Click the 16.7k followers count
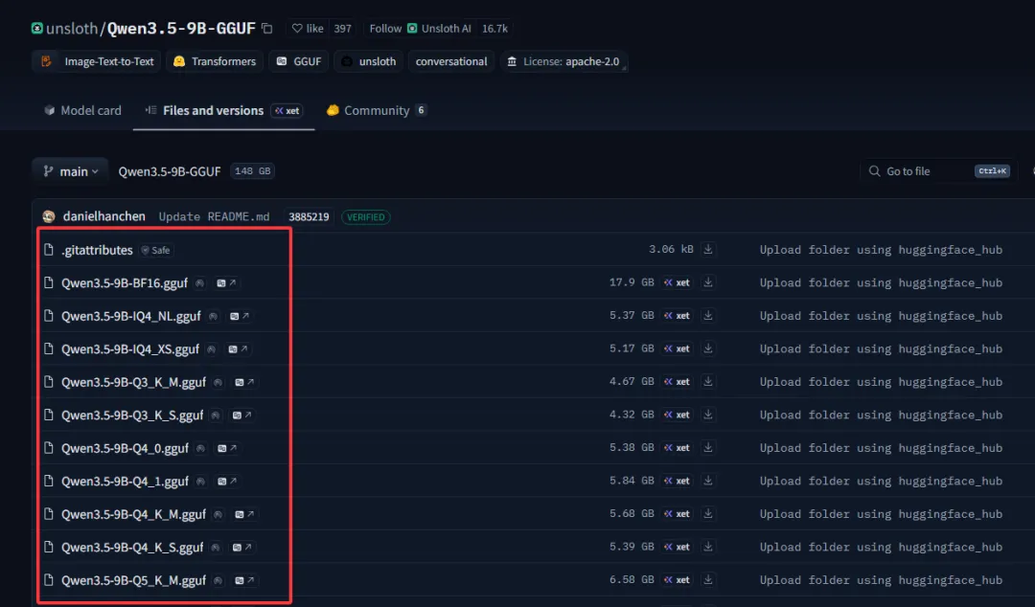 tap(494, 29)
